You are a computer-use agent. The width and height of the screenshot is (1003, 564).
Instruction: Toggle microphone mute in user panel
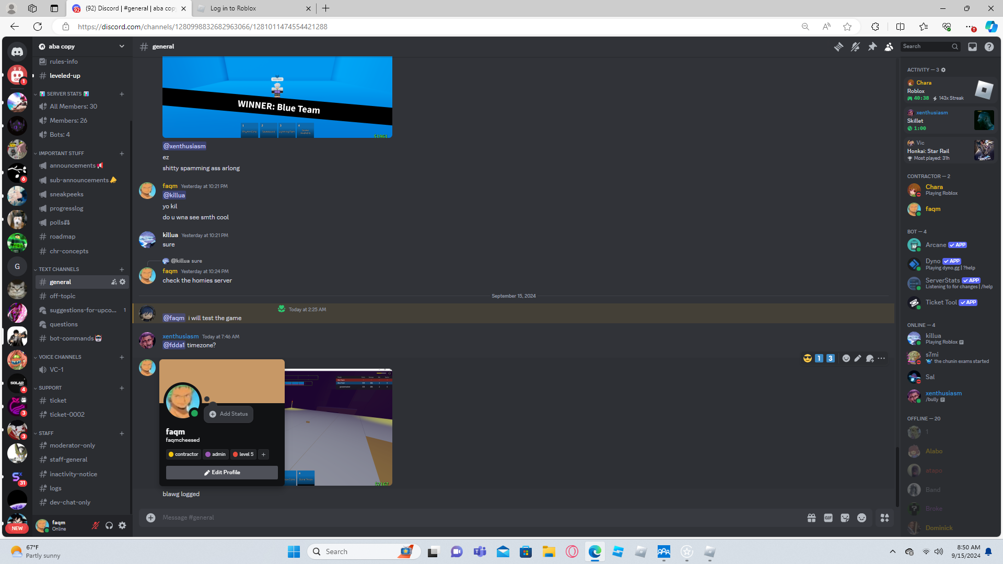pos(95,525)
